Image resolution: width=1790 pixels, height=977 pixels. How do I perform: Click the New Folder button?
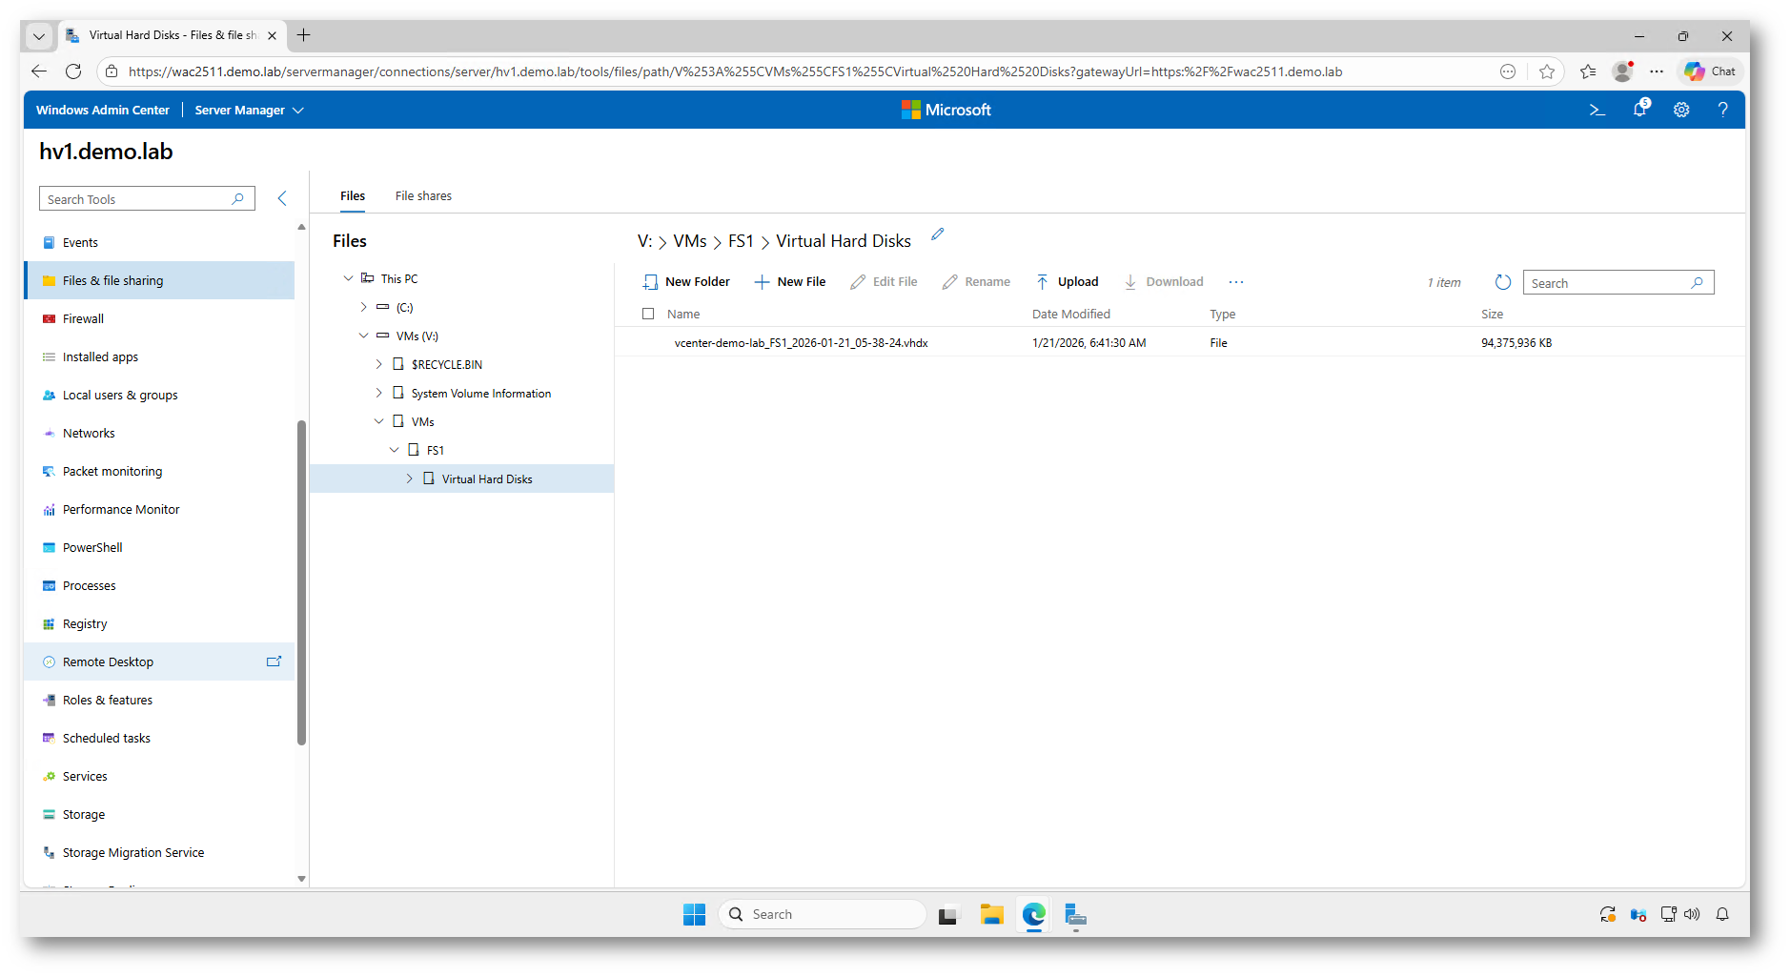686,282
